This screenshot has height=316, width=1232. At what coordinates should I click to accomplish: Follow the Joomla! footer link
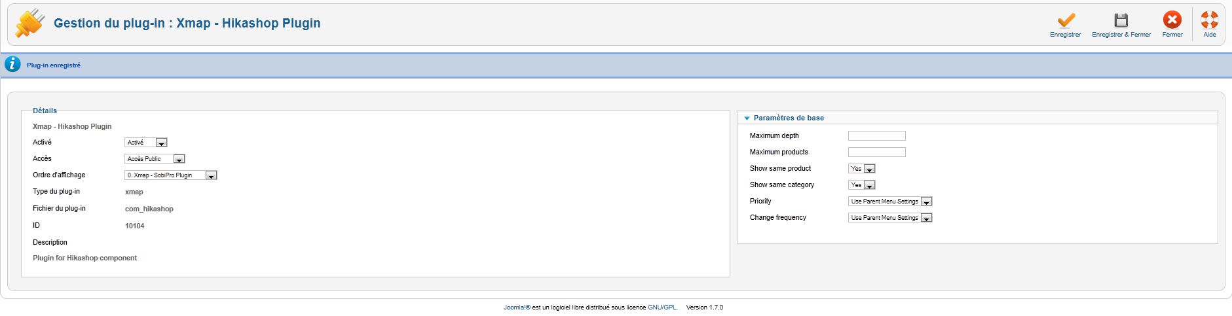[x=517, y=307]
